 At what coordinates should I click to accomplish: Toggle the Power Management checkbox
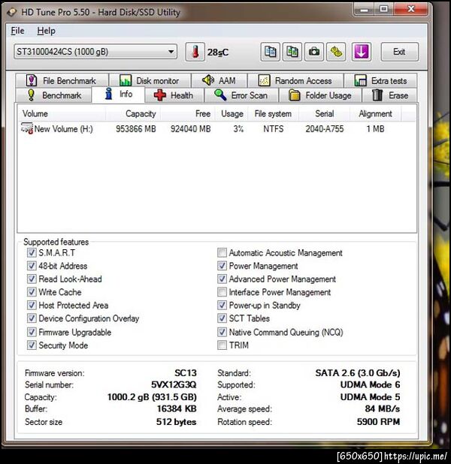222,266
